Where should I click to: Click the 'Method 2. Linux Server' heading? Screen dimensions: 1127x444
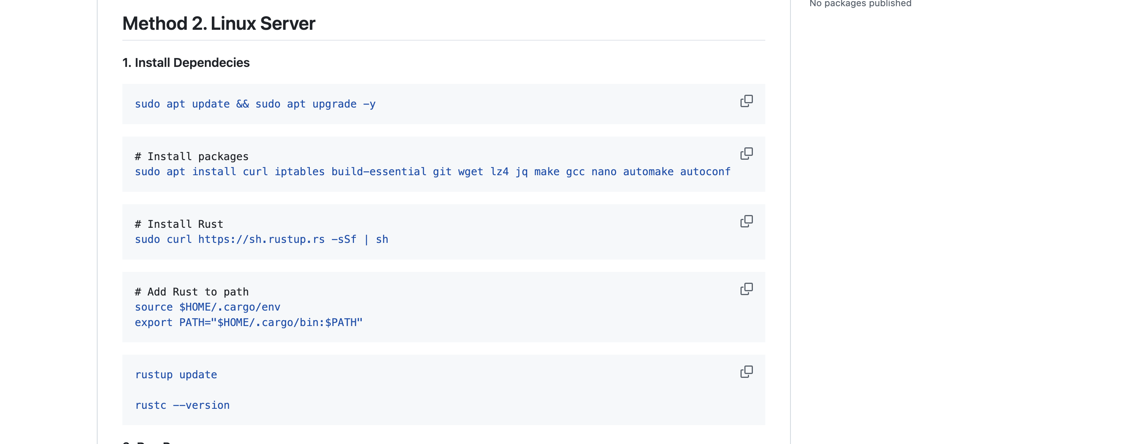click(x=219, y=24)
